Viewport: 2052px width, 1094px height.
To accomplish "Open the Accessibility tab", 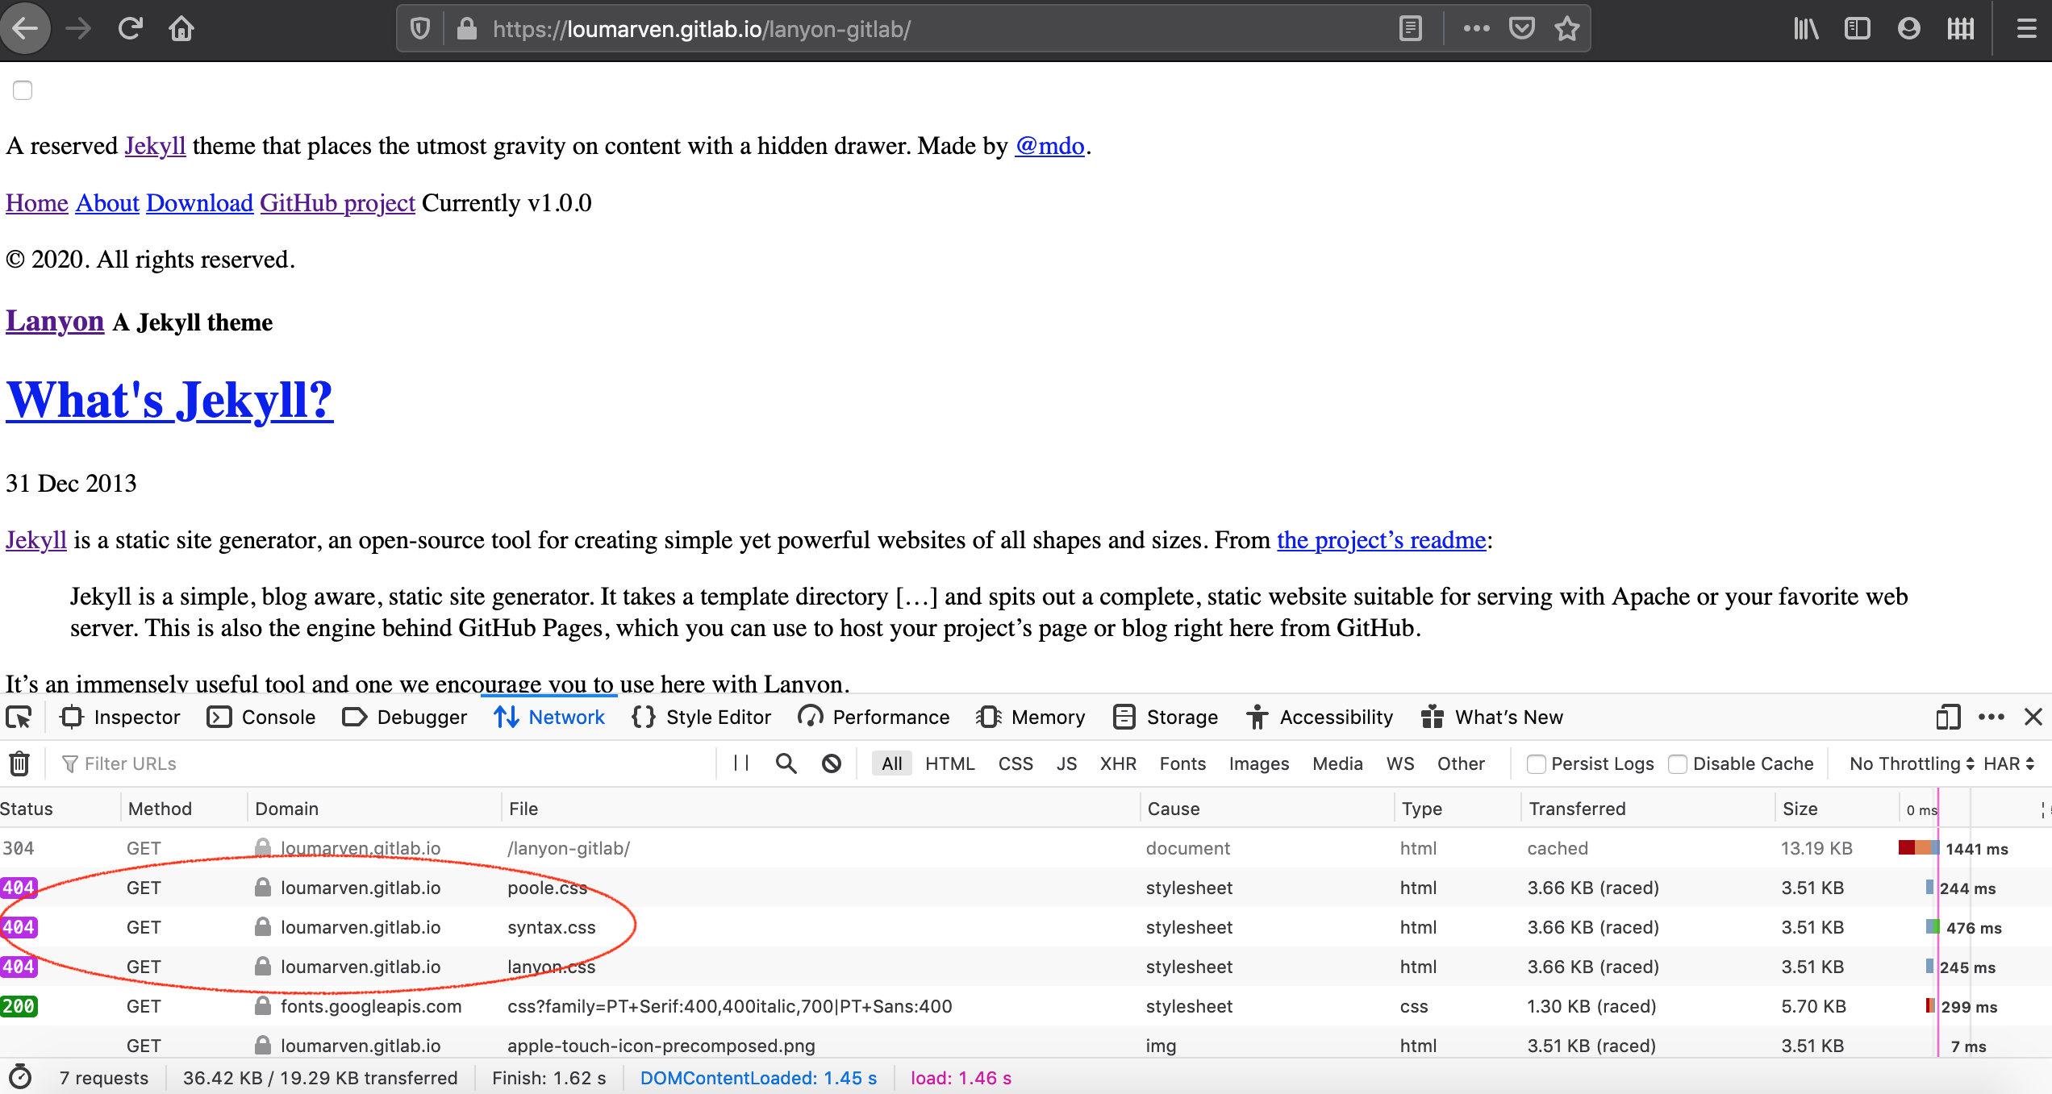I will pos(1320,717).
